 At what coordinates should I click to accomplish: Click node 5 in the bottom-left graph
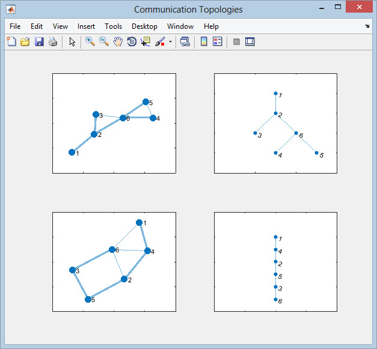tap(88, 300)
